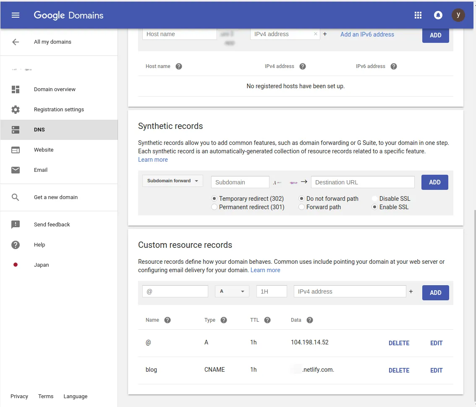Add another IPv4 address with plus in registered hosts

tap(325, 34)
